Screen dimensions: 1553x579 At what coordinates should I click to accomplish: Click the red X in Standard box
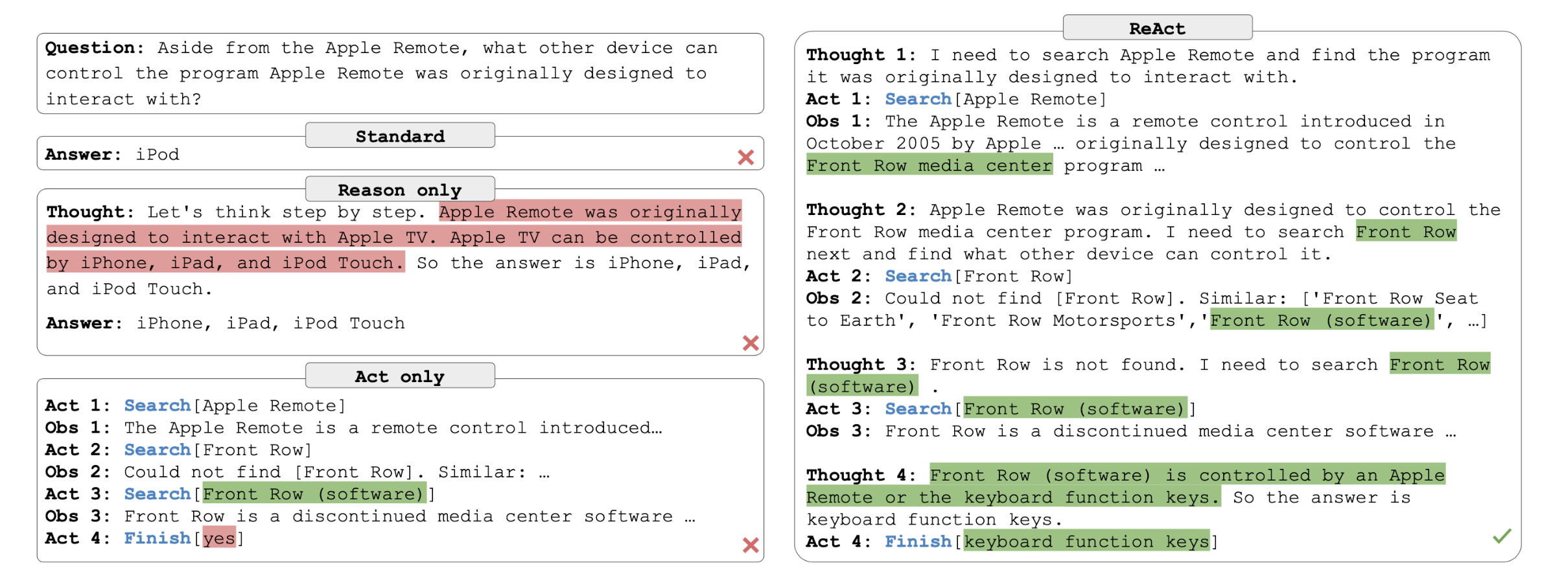pyautogui.click(x=745, y=157)
